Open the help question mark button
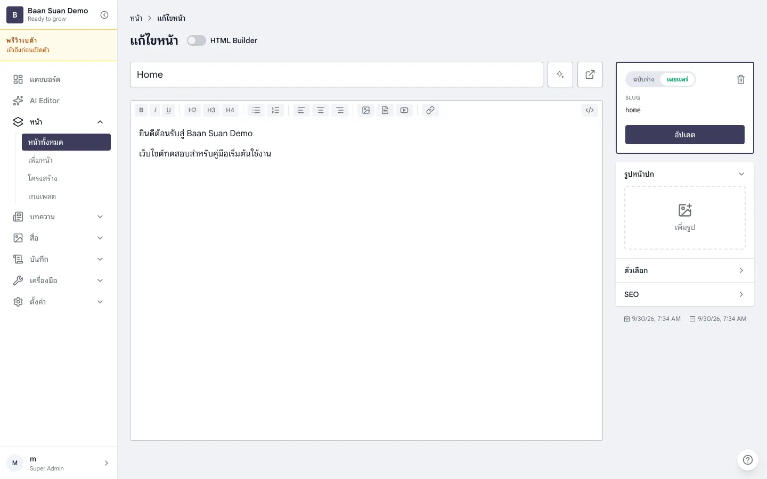This screenshot has width=767, height=479. [x=748, y=460]
